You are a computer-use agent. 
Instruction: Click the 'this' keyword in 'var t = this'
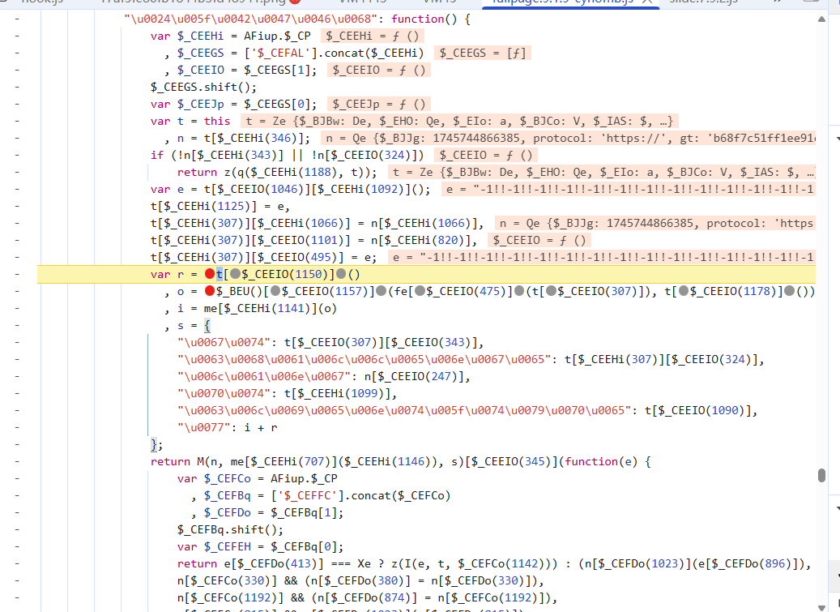pos(217,121)
